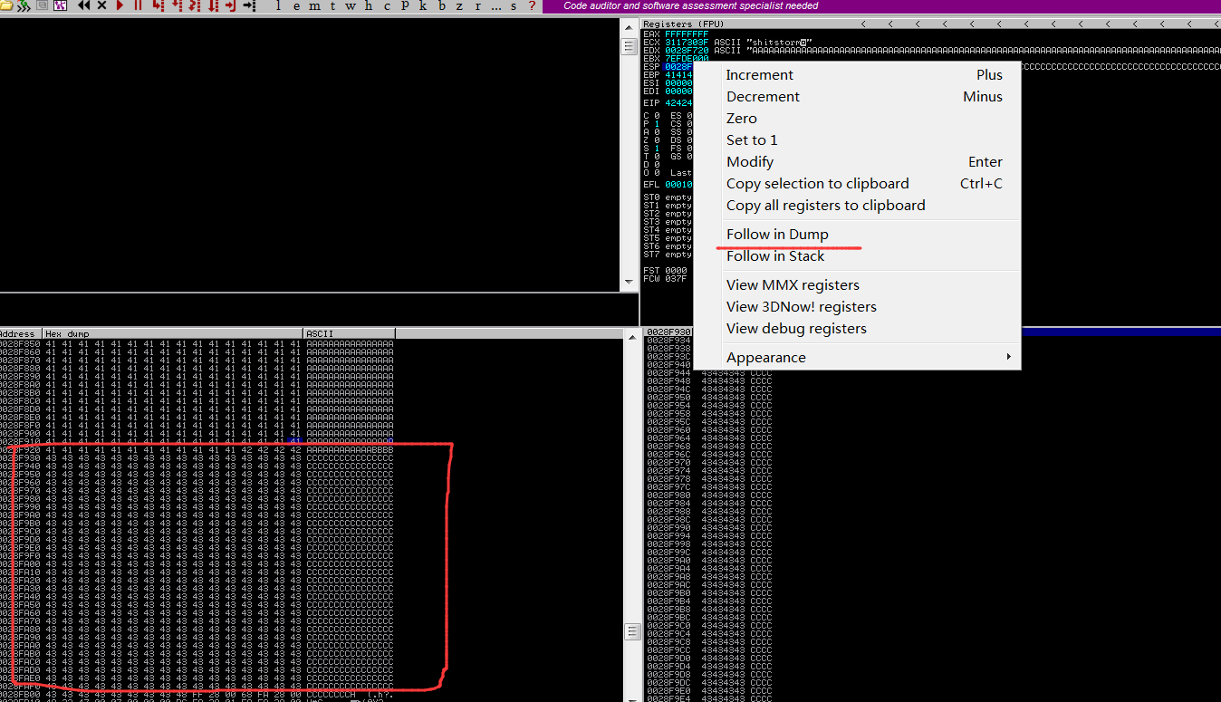Open the log window with the 'l' button
This screenshot has height=702, width=1221.
point(278,5)
